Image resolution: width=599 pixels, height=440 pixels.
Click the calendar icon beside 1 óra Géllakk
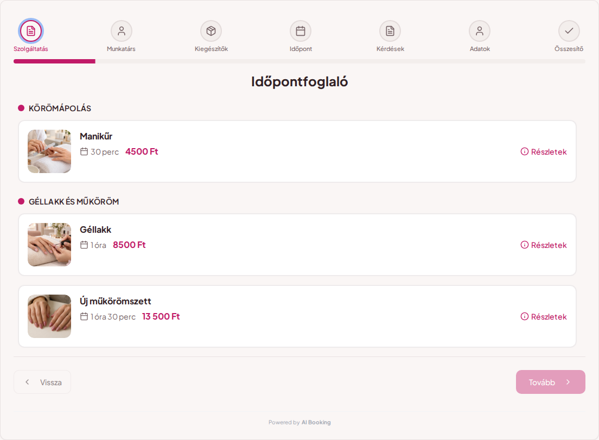pyautogui.click(x=84, y=245)
